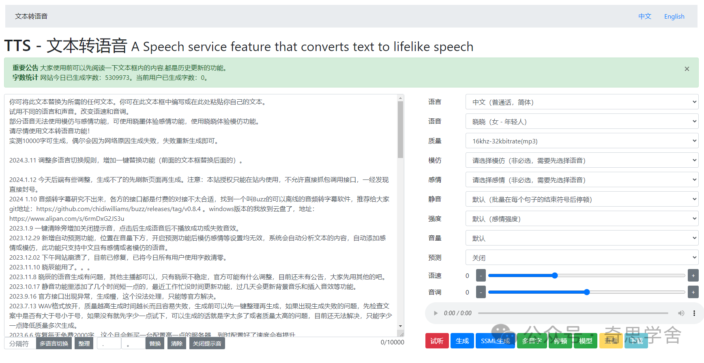Click the green 停顿 pause button
The height and width of the screenshot is (363, 704).
[560, 341]
